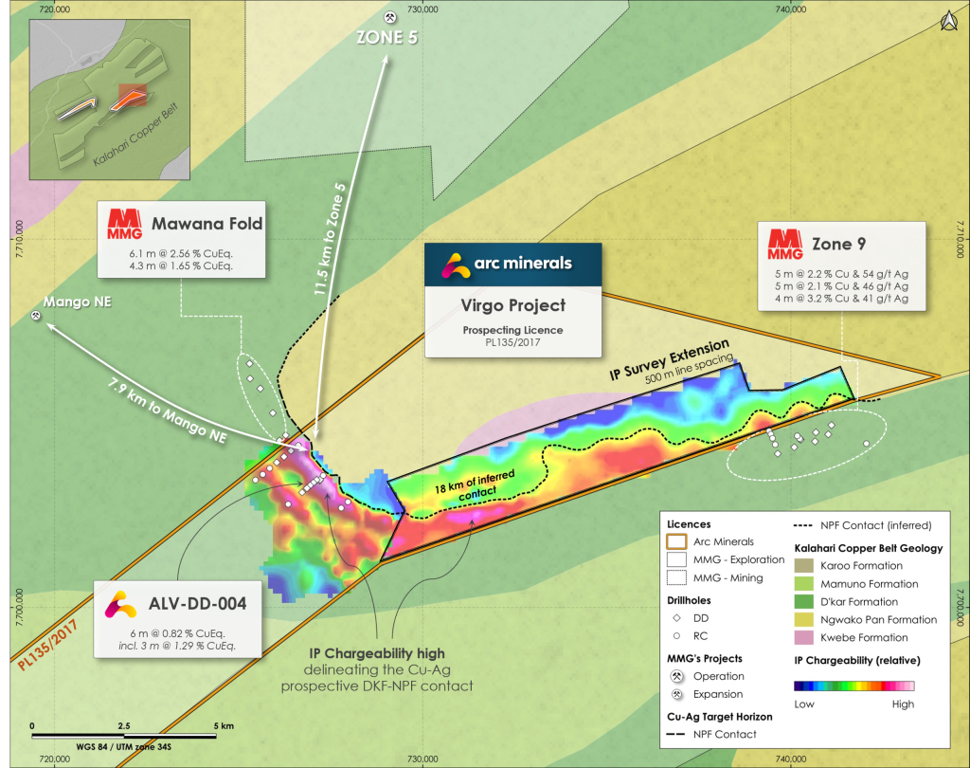Click the ZONE 5 label
The height and width of the screenshot is (768, 970).
click(x=387, y=38)
